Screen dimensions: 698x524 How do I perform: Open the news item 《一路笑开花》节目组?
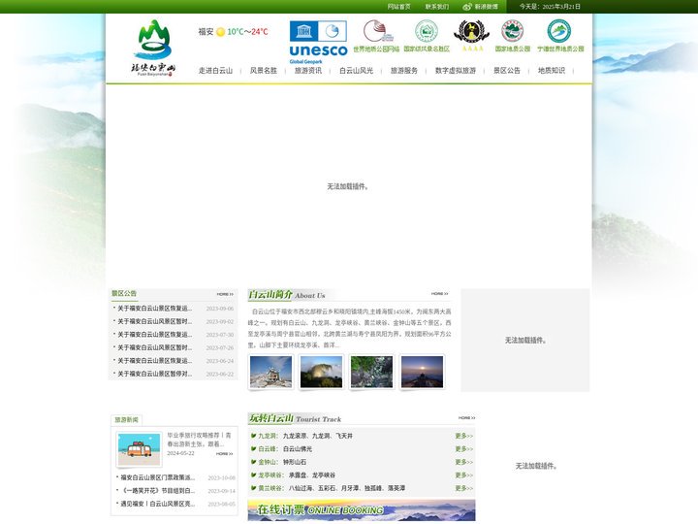coord(158,491)
